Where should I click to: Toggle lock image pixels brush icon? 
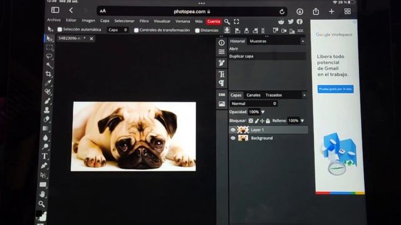256,121
